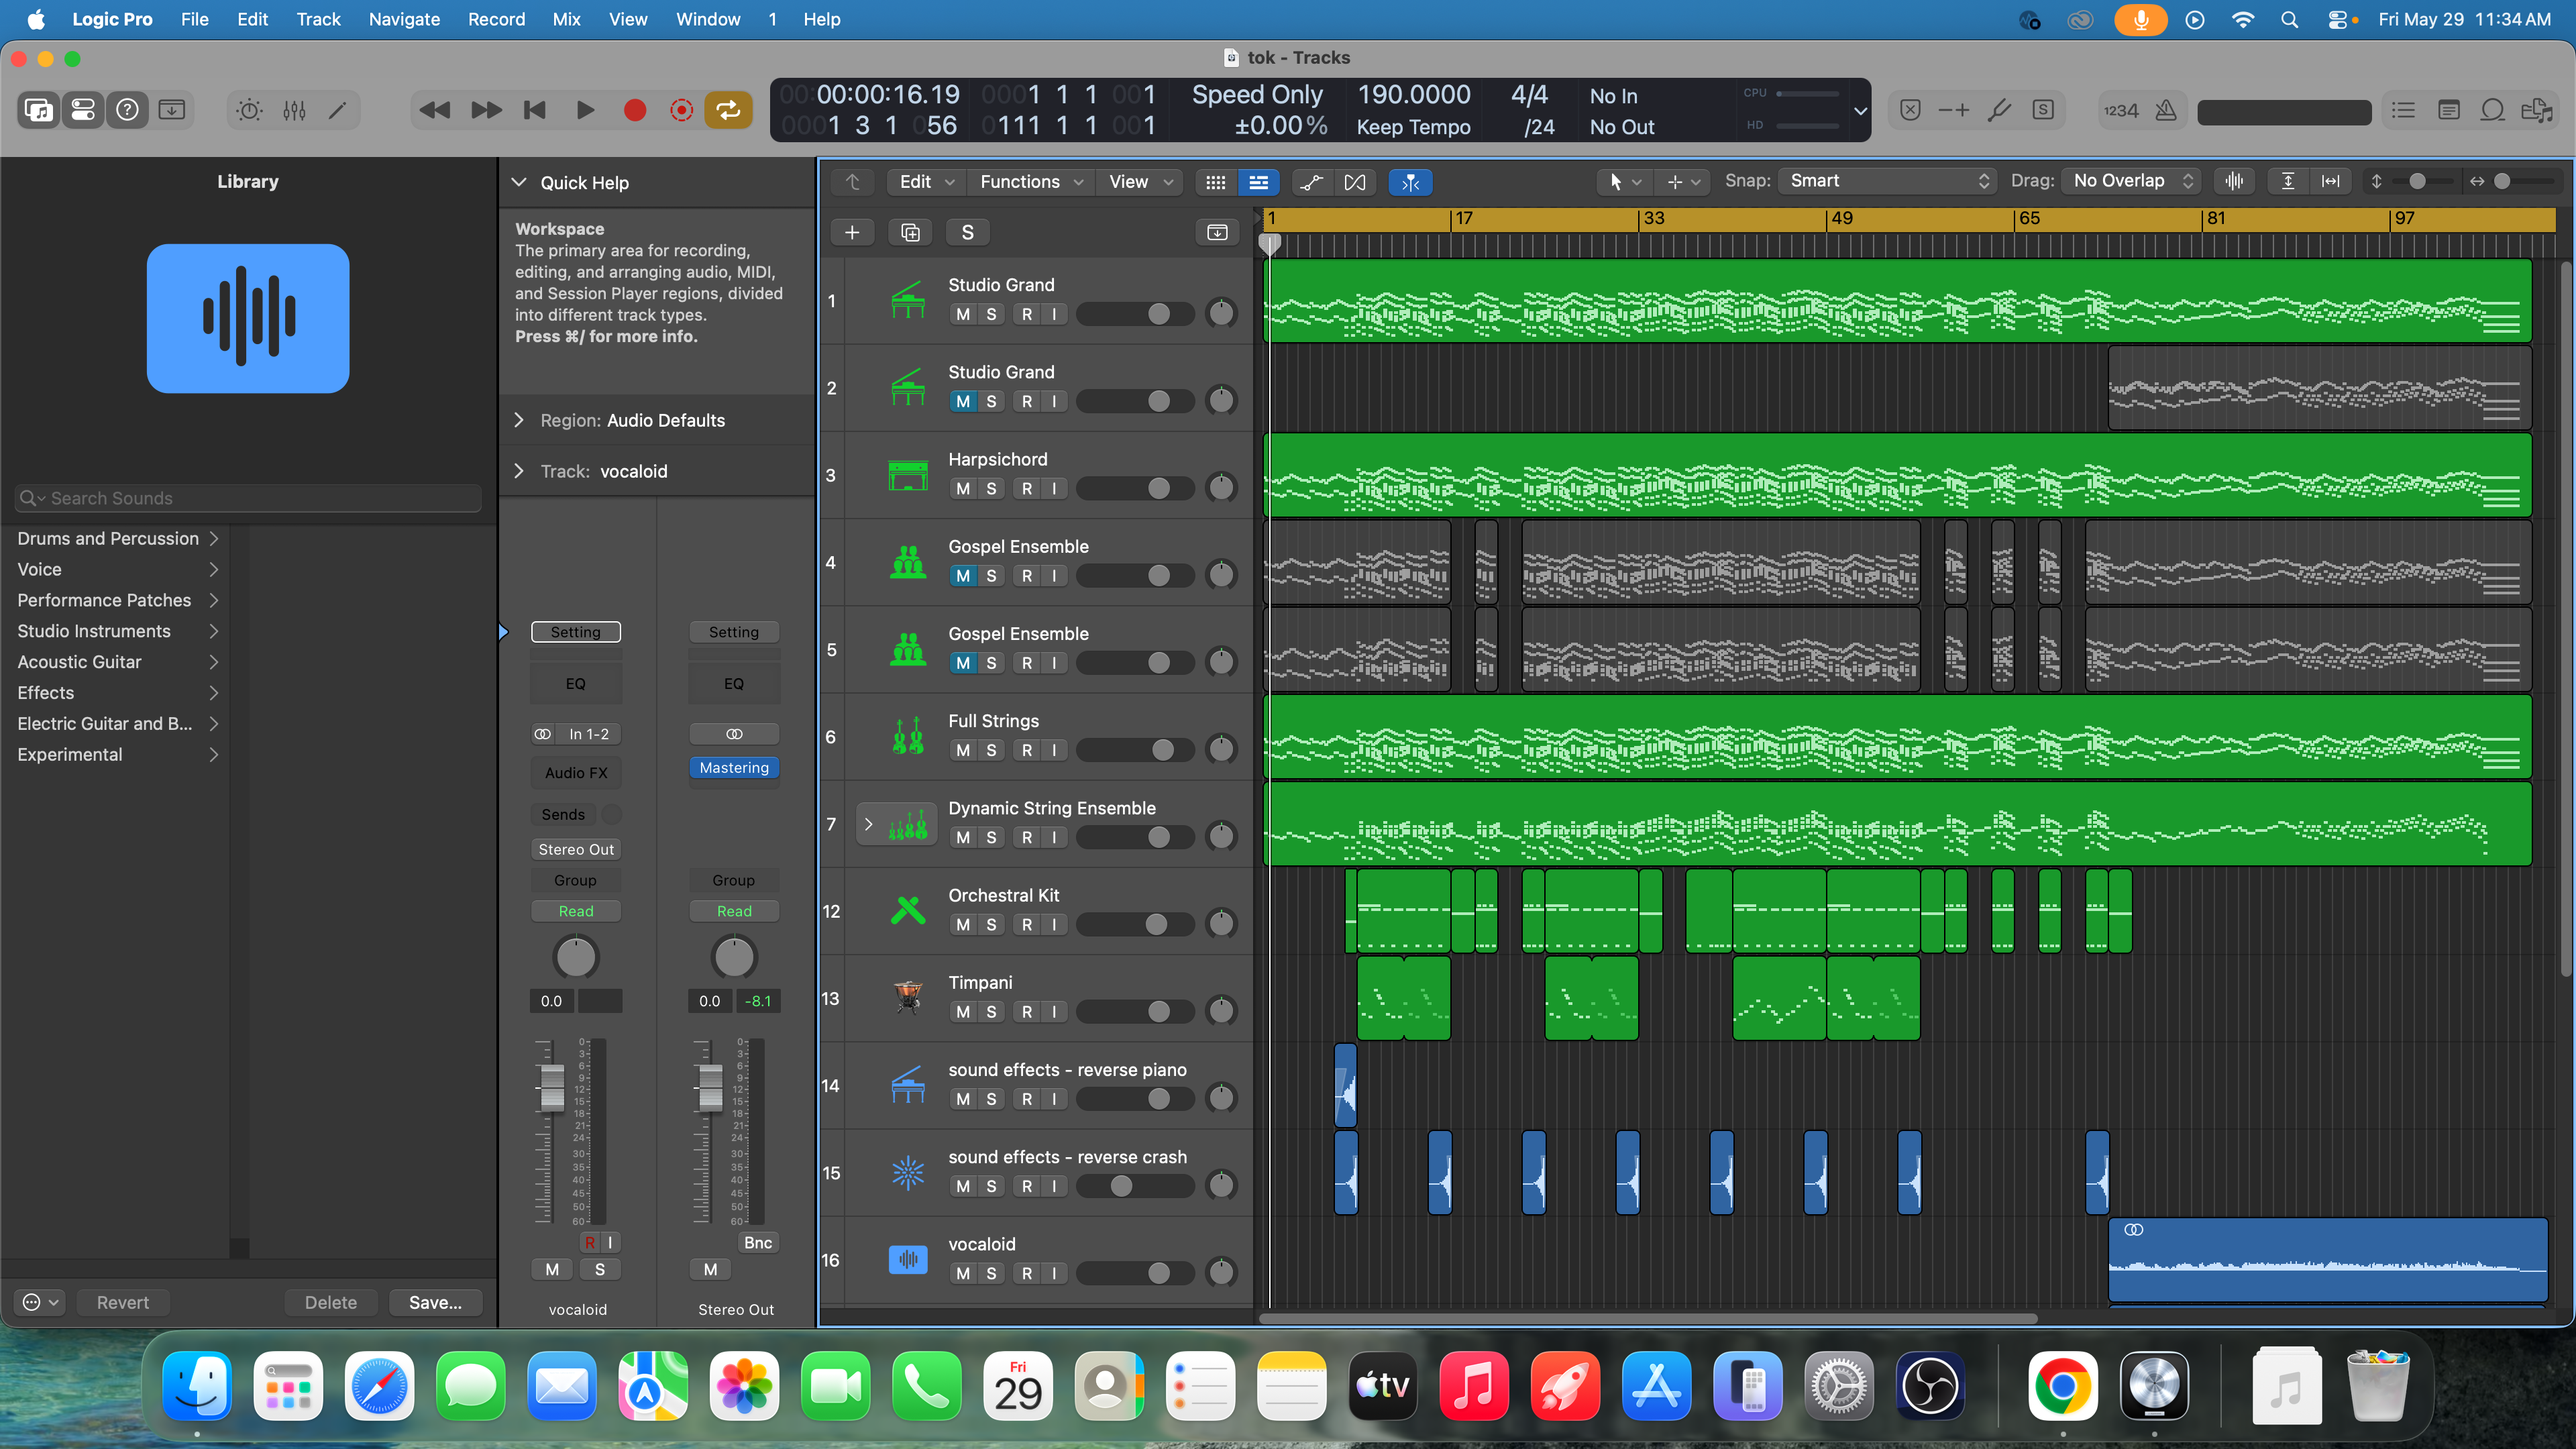Toggle global Solo S button in track header
This screenshot has width=2576, height=1449.
[967, 232]
